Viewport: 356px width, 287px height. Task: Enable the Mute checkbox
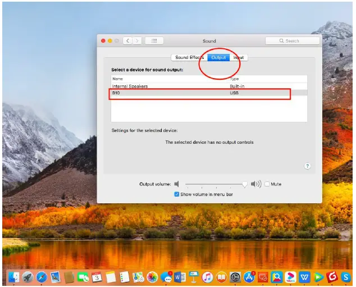tap(267, 184)
